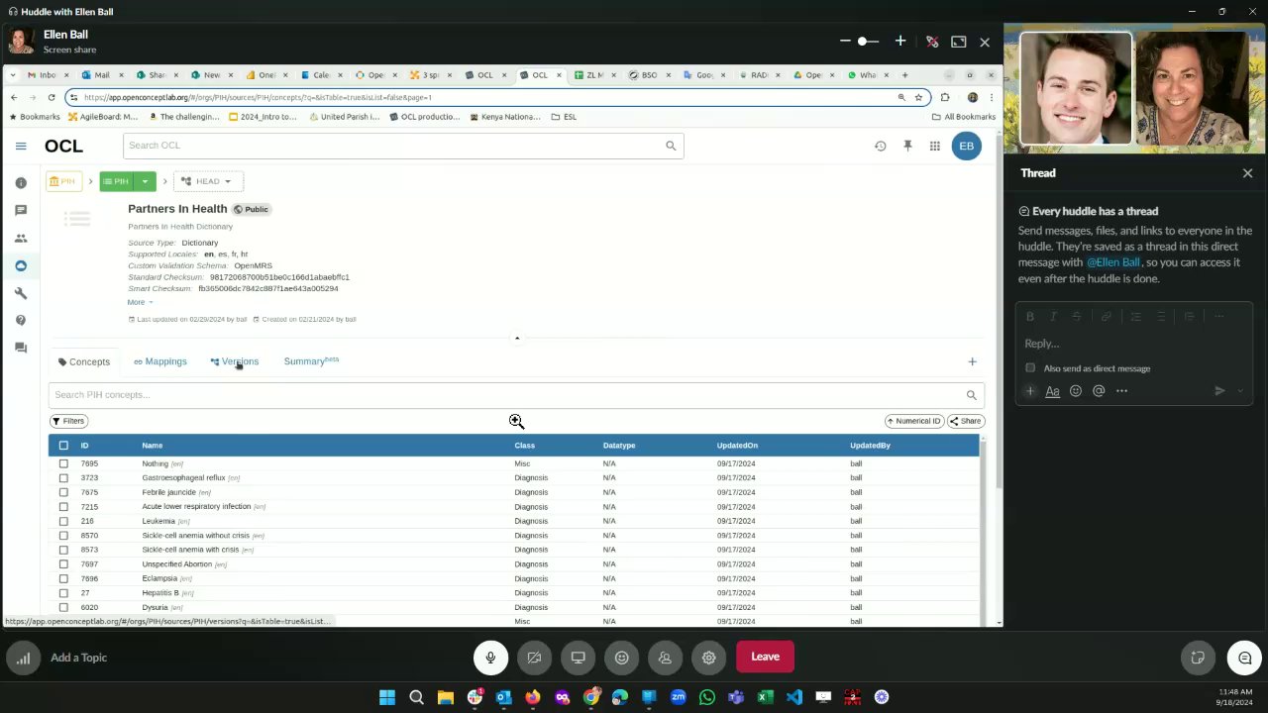
Task: Select the Concepts tab
Action: click(84, 361)
